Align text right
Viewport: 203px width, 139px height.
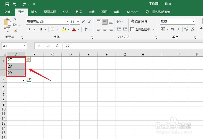pos(111,29)
